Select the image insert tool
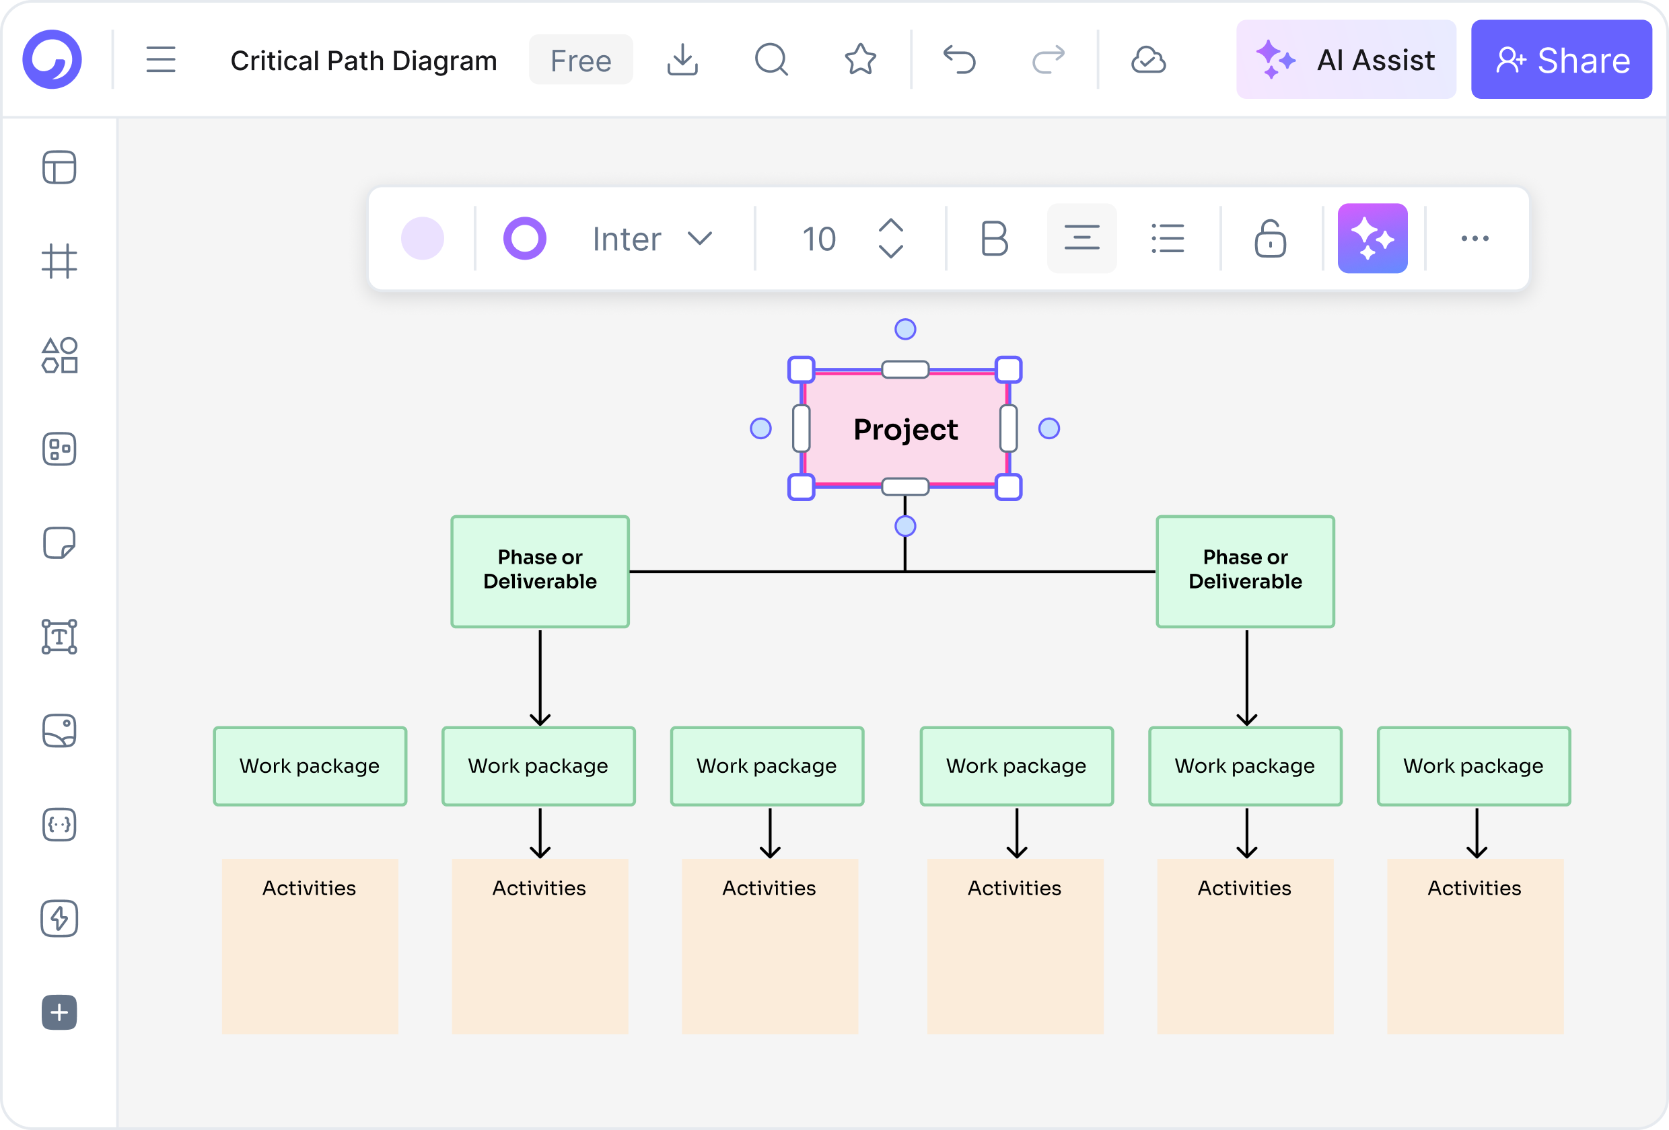 click(x=60, y=731)
